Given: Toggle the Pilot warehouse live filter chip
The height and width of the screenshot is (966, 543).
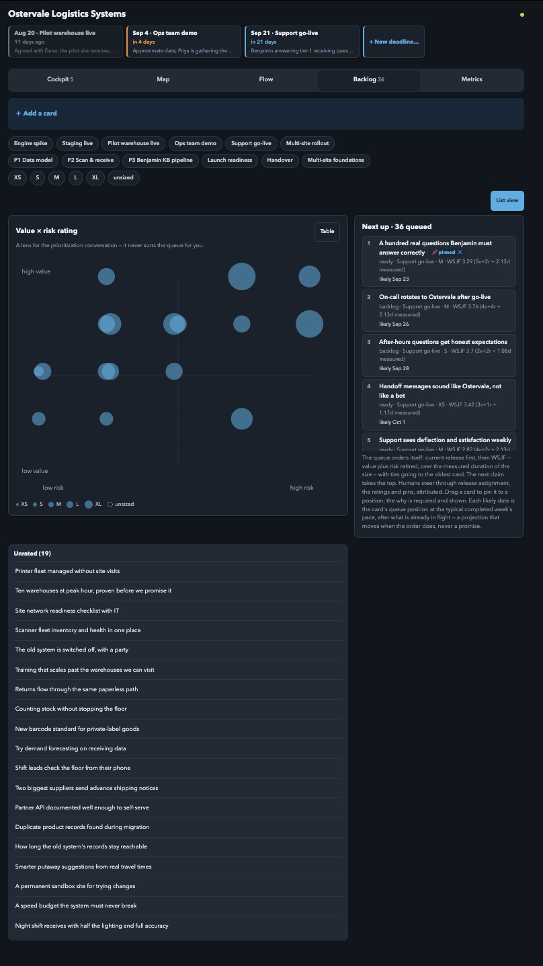Looking at the screenshot, I should [134, 143].
